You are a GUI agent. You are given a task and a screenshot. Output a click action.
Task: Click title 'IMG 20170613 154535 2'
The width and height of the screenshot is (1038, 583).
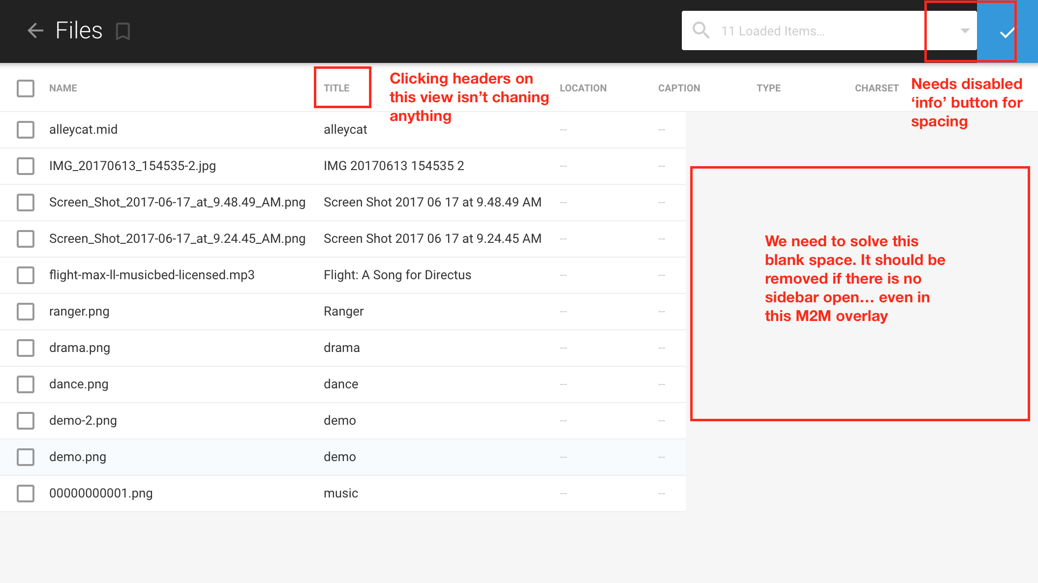tap(394, 166)
